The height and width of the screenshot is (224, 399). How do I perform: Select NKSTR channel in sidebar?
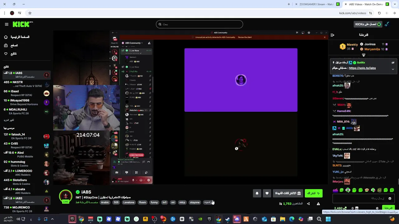(x=26, y=84)
